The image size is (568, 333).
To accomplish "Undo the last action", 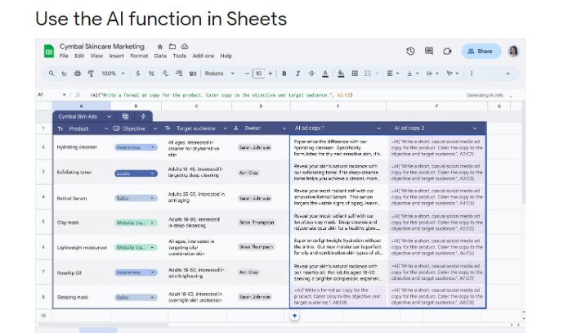I will pyautogui.click(x=64, y=74).
